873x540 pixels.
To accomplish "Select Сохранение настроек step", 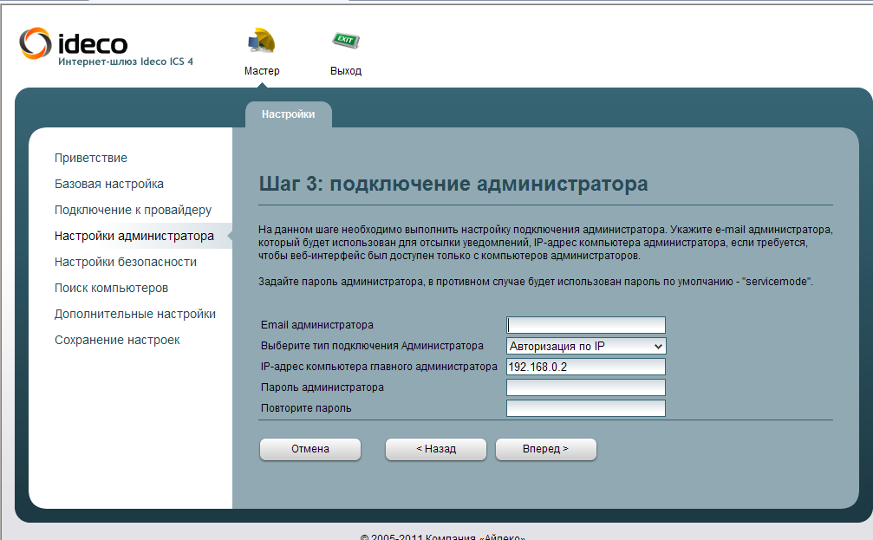I will point(117,340).
